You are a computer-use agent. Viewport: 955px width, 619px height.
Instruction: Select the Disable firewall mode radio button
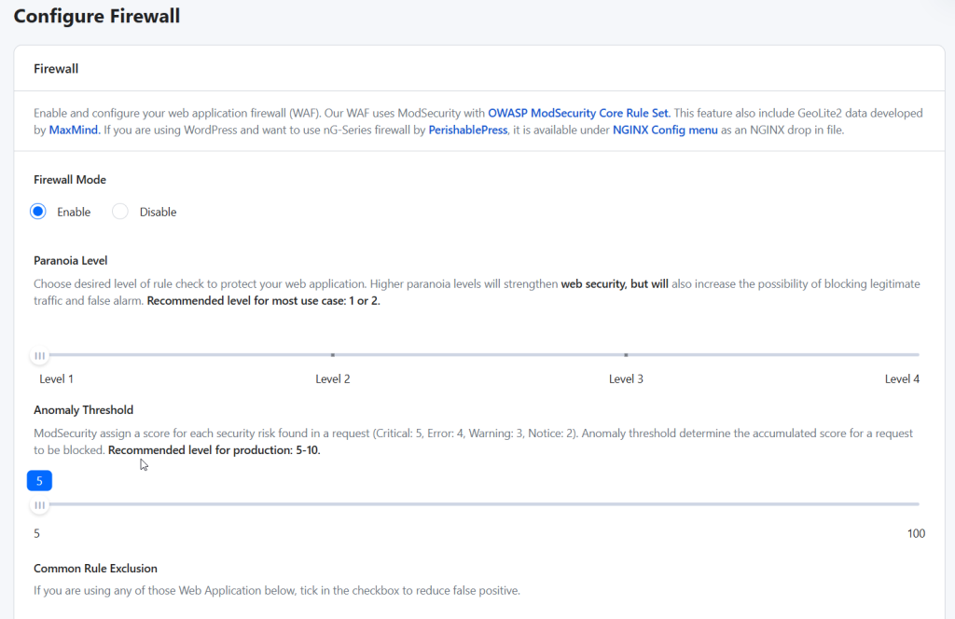point(119,211)
